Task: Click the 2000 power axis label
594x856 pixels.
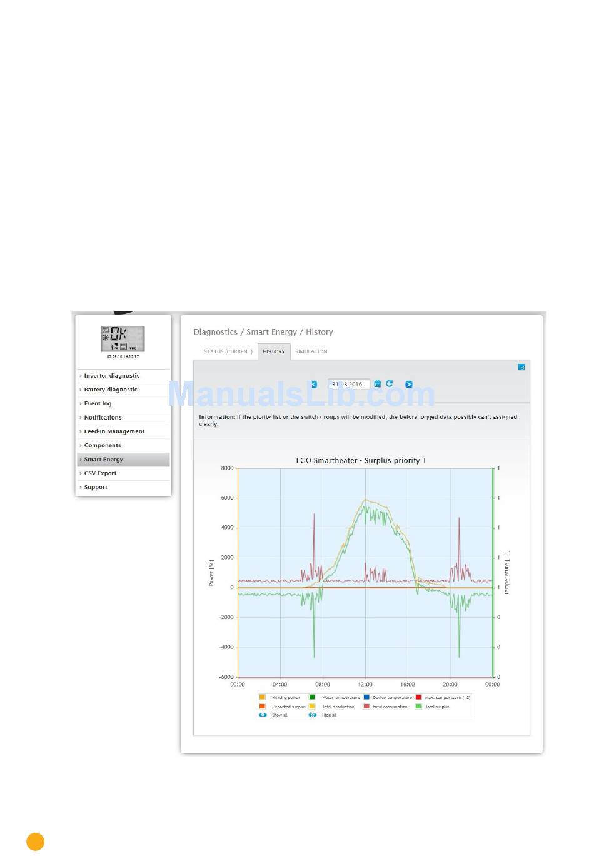Action: coord(228,558)
